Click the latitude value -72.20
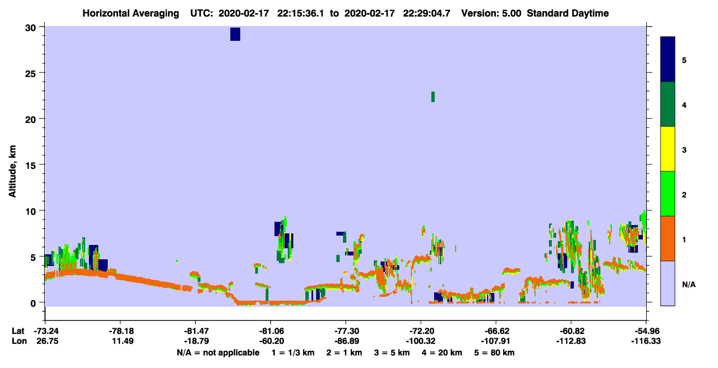Viewport: 718px width, 368px height. 421,331
